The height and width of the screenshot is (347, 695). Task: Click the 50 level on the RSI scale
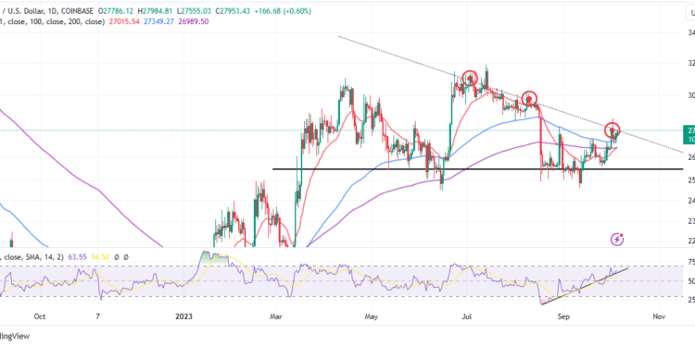pos(690,280)
